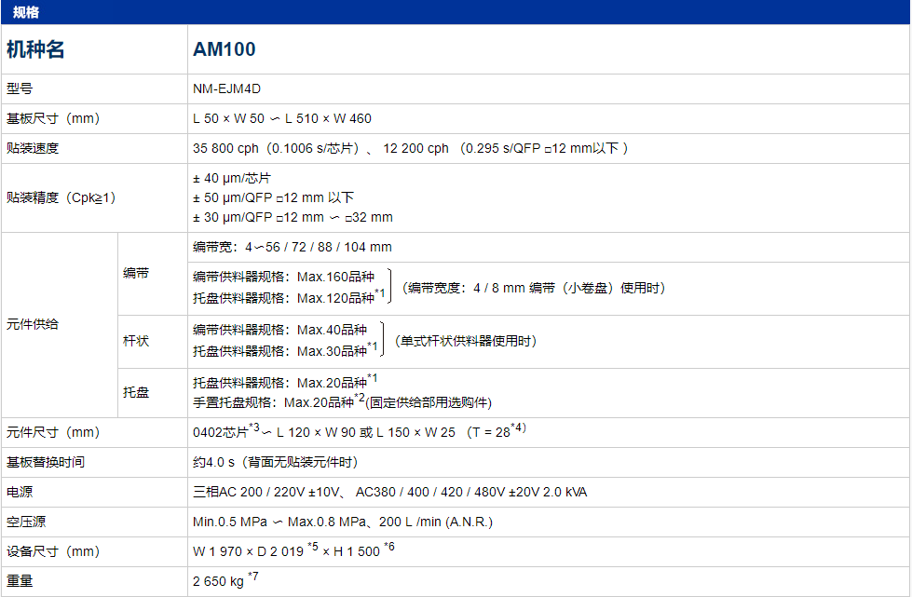
Task: Select the 元件尺寸（mm）label
Action: [x=53, y=432]
